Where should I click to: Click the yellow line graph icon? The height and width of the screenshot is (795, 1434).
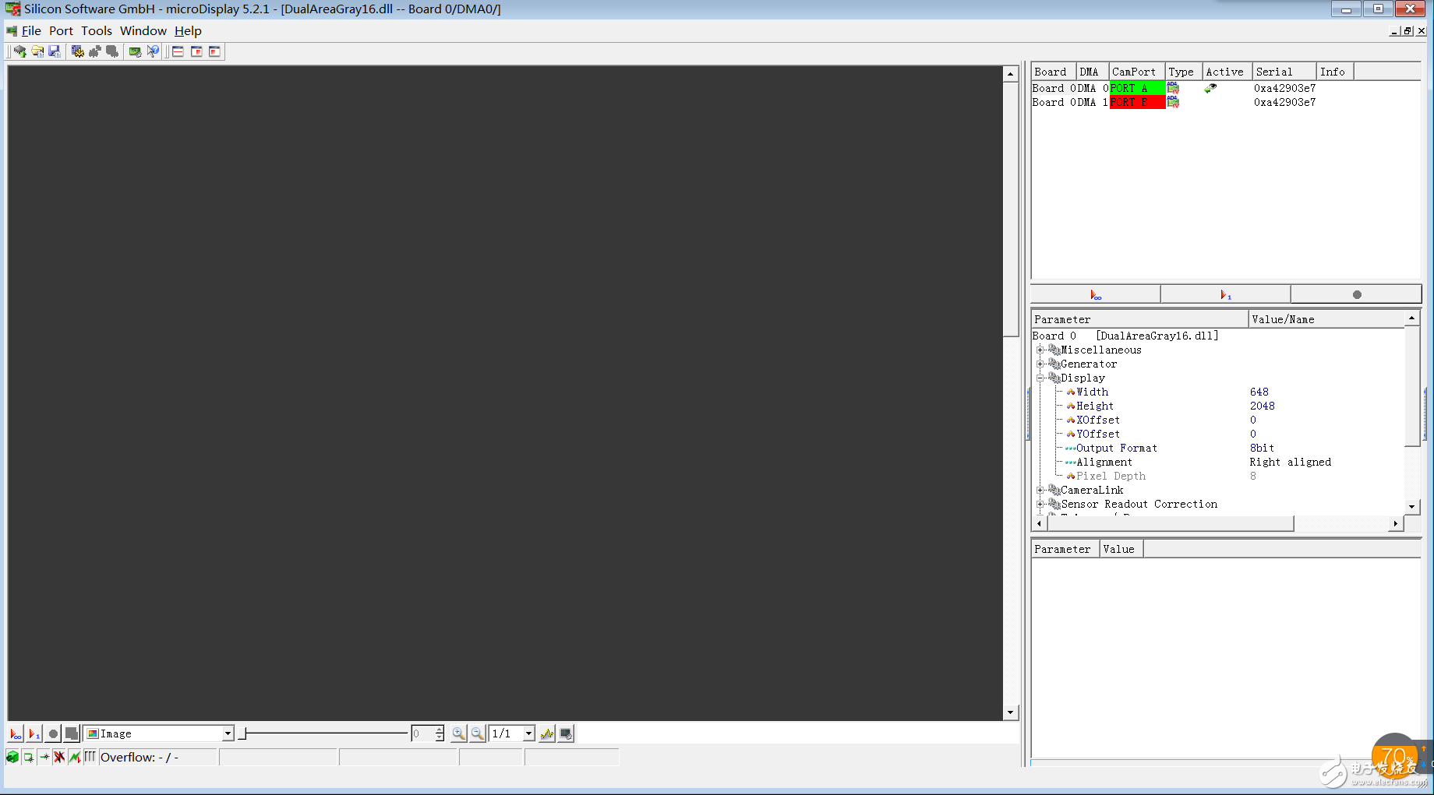click(547, 733)
